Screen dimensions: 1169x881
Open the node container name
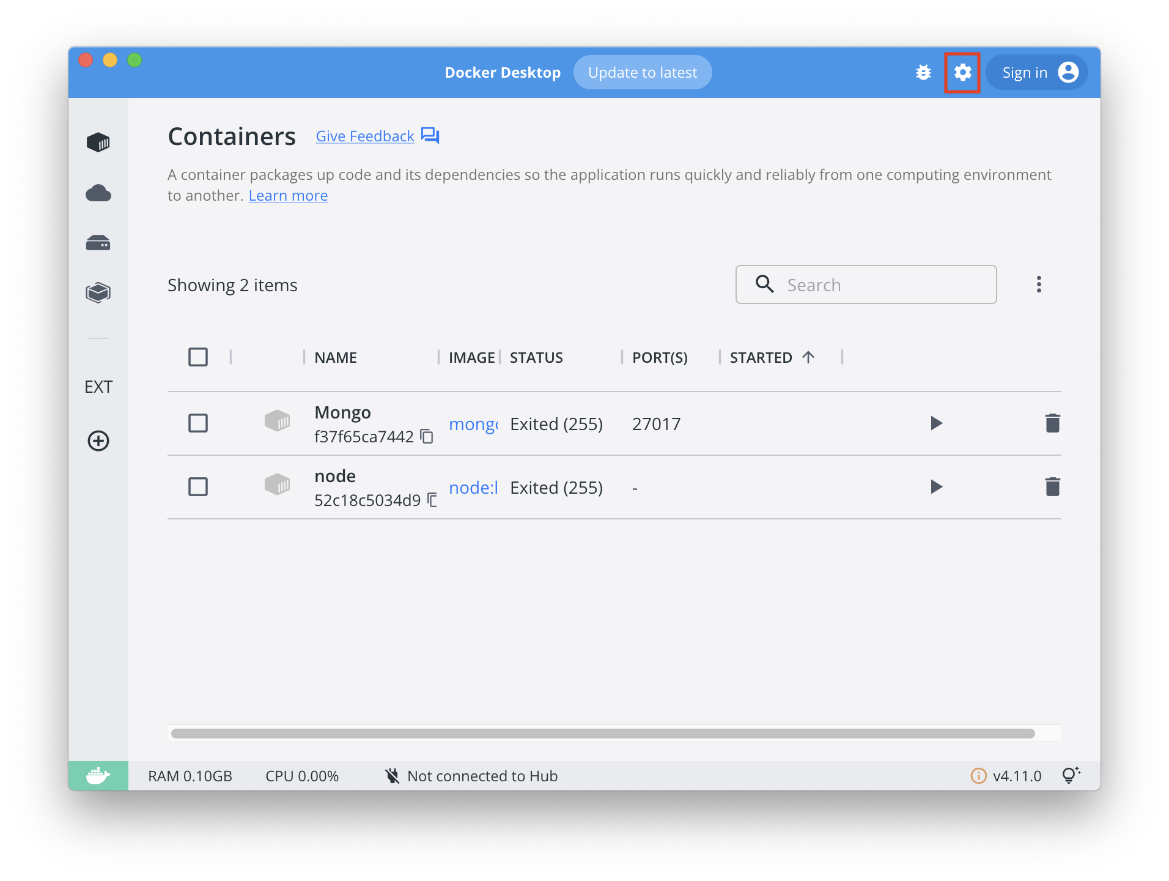pyautogui.click(x=335, y=476)
